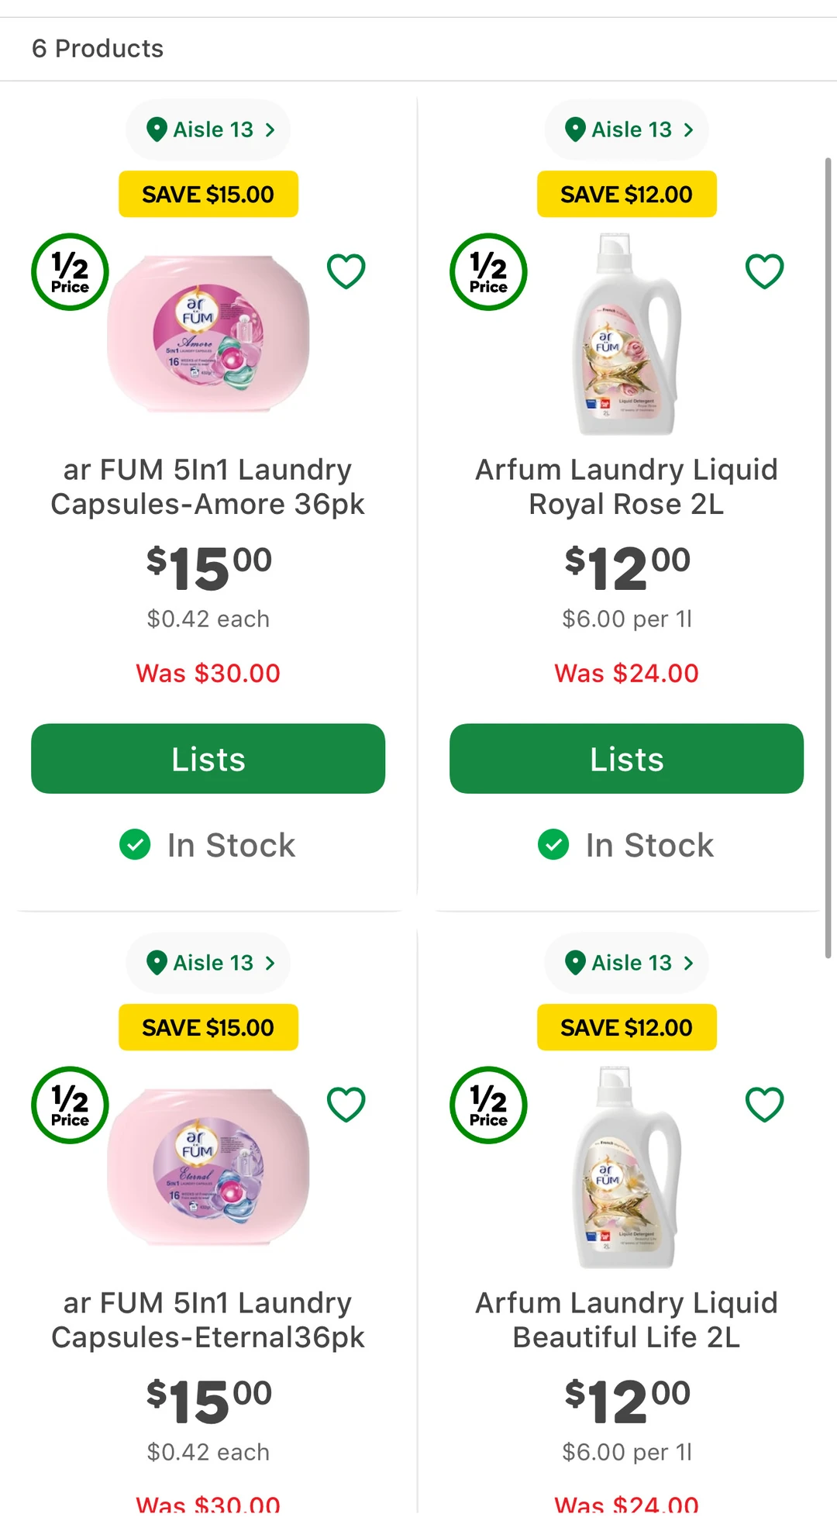Viewport: 837px width, 1538px height.
Task: Tap In Stock checkmark under Amore capsules
Action: pyautogui.click(x=135, y=845)
